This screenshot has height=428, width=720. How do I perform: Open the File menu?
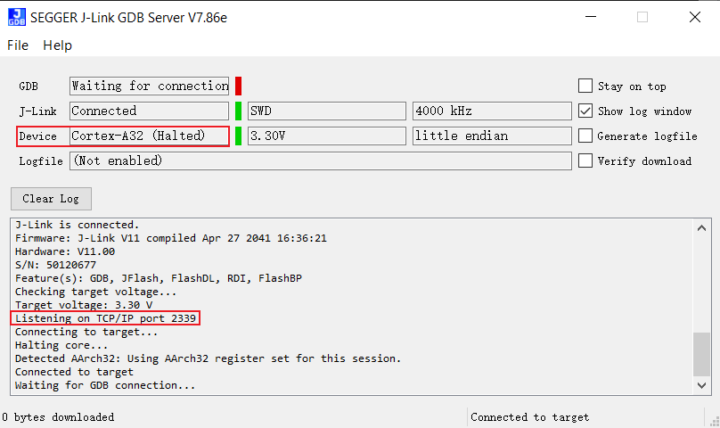[18, 45]
